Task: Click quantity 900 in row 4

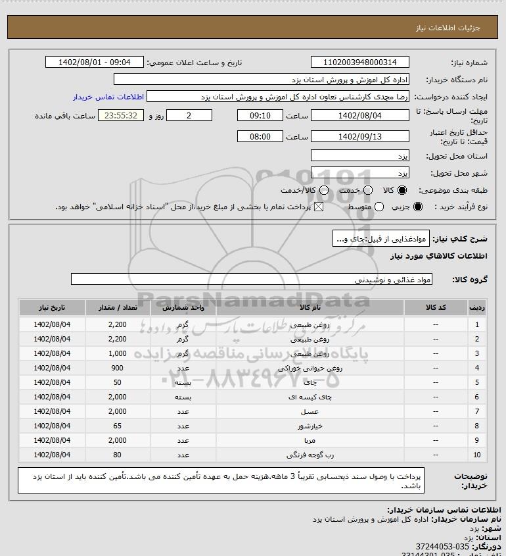Action: click(x=117, y=368)
